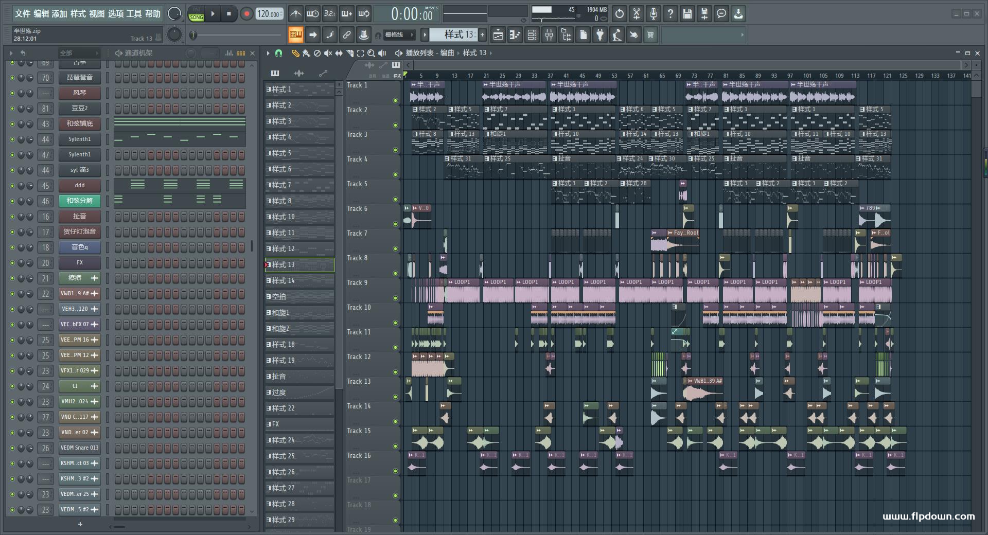
Task: Toggle blend recording overdub icon
Action: pos(347,14)
